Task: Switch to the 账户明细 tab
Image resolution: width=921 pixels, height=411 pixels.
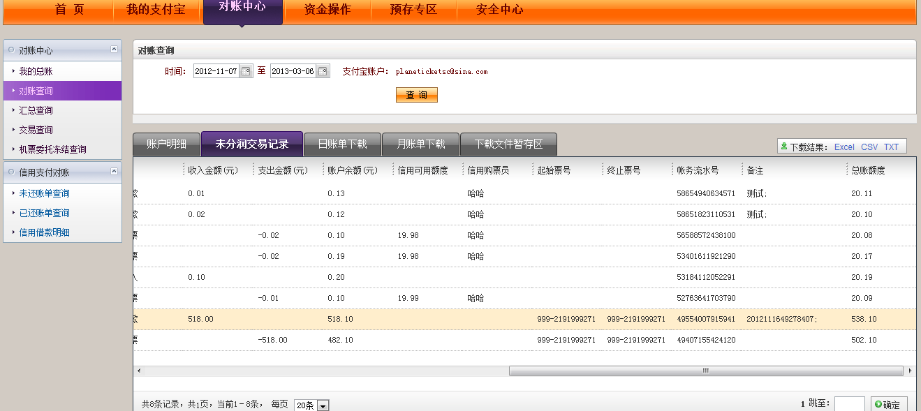Action: point(166,144)
